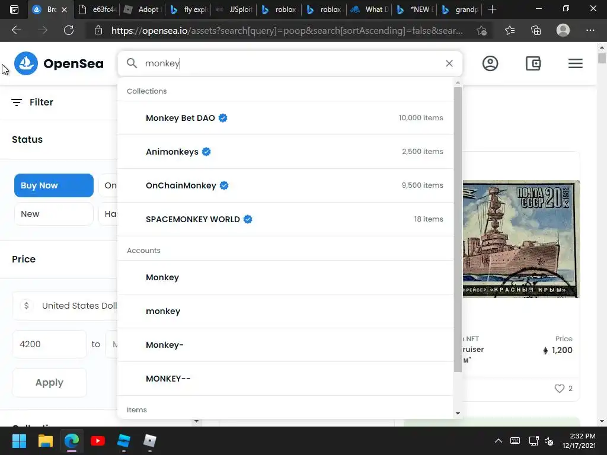Viewport: 607px width, 455px height.
Task: Click the Filter header label
Action: 41,102
